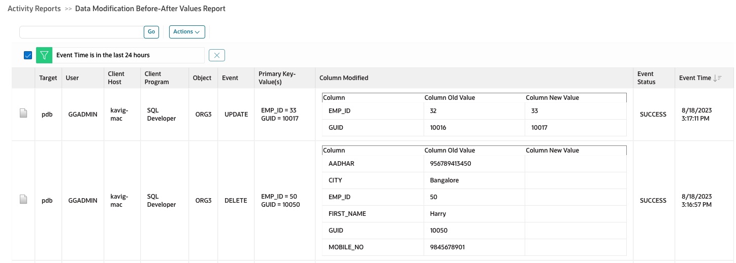Click the Event Time sort descending icon
The width and height of the screenshot is (736, 263).
pyautogui.click(x=717, y=78)
